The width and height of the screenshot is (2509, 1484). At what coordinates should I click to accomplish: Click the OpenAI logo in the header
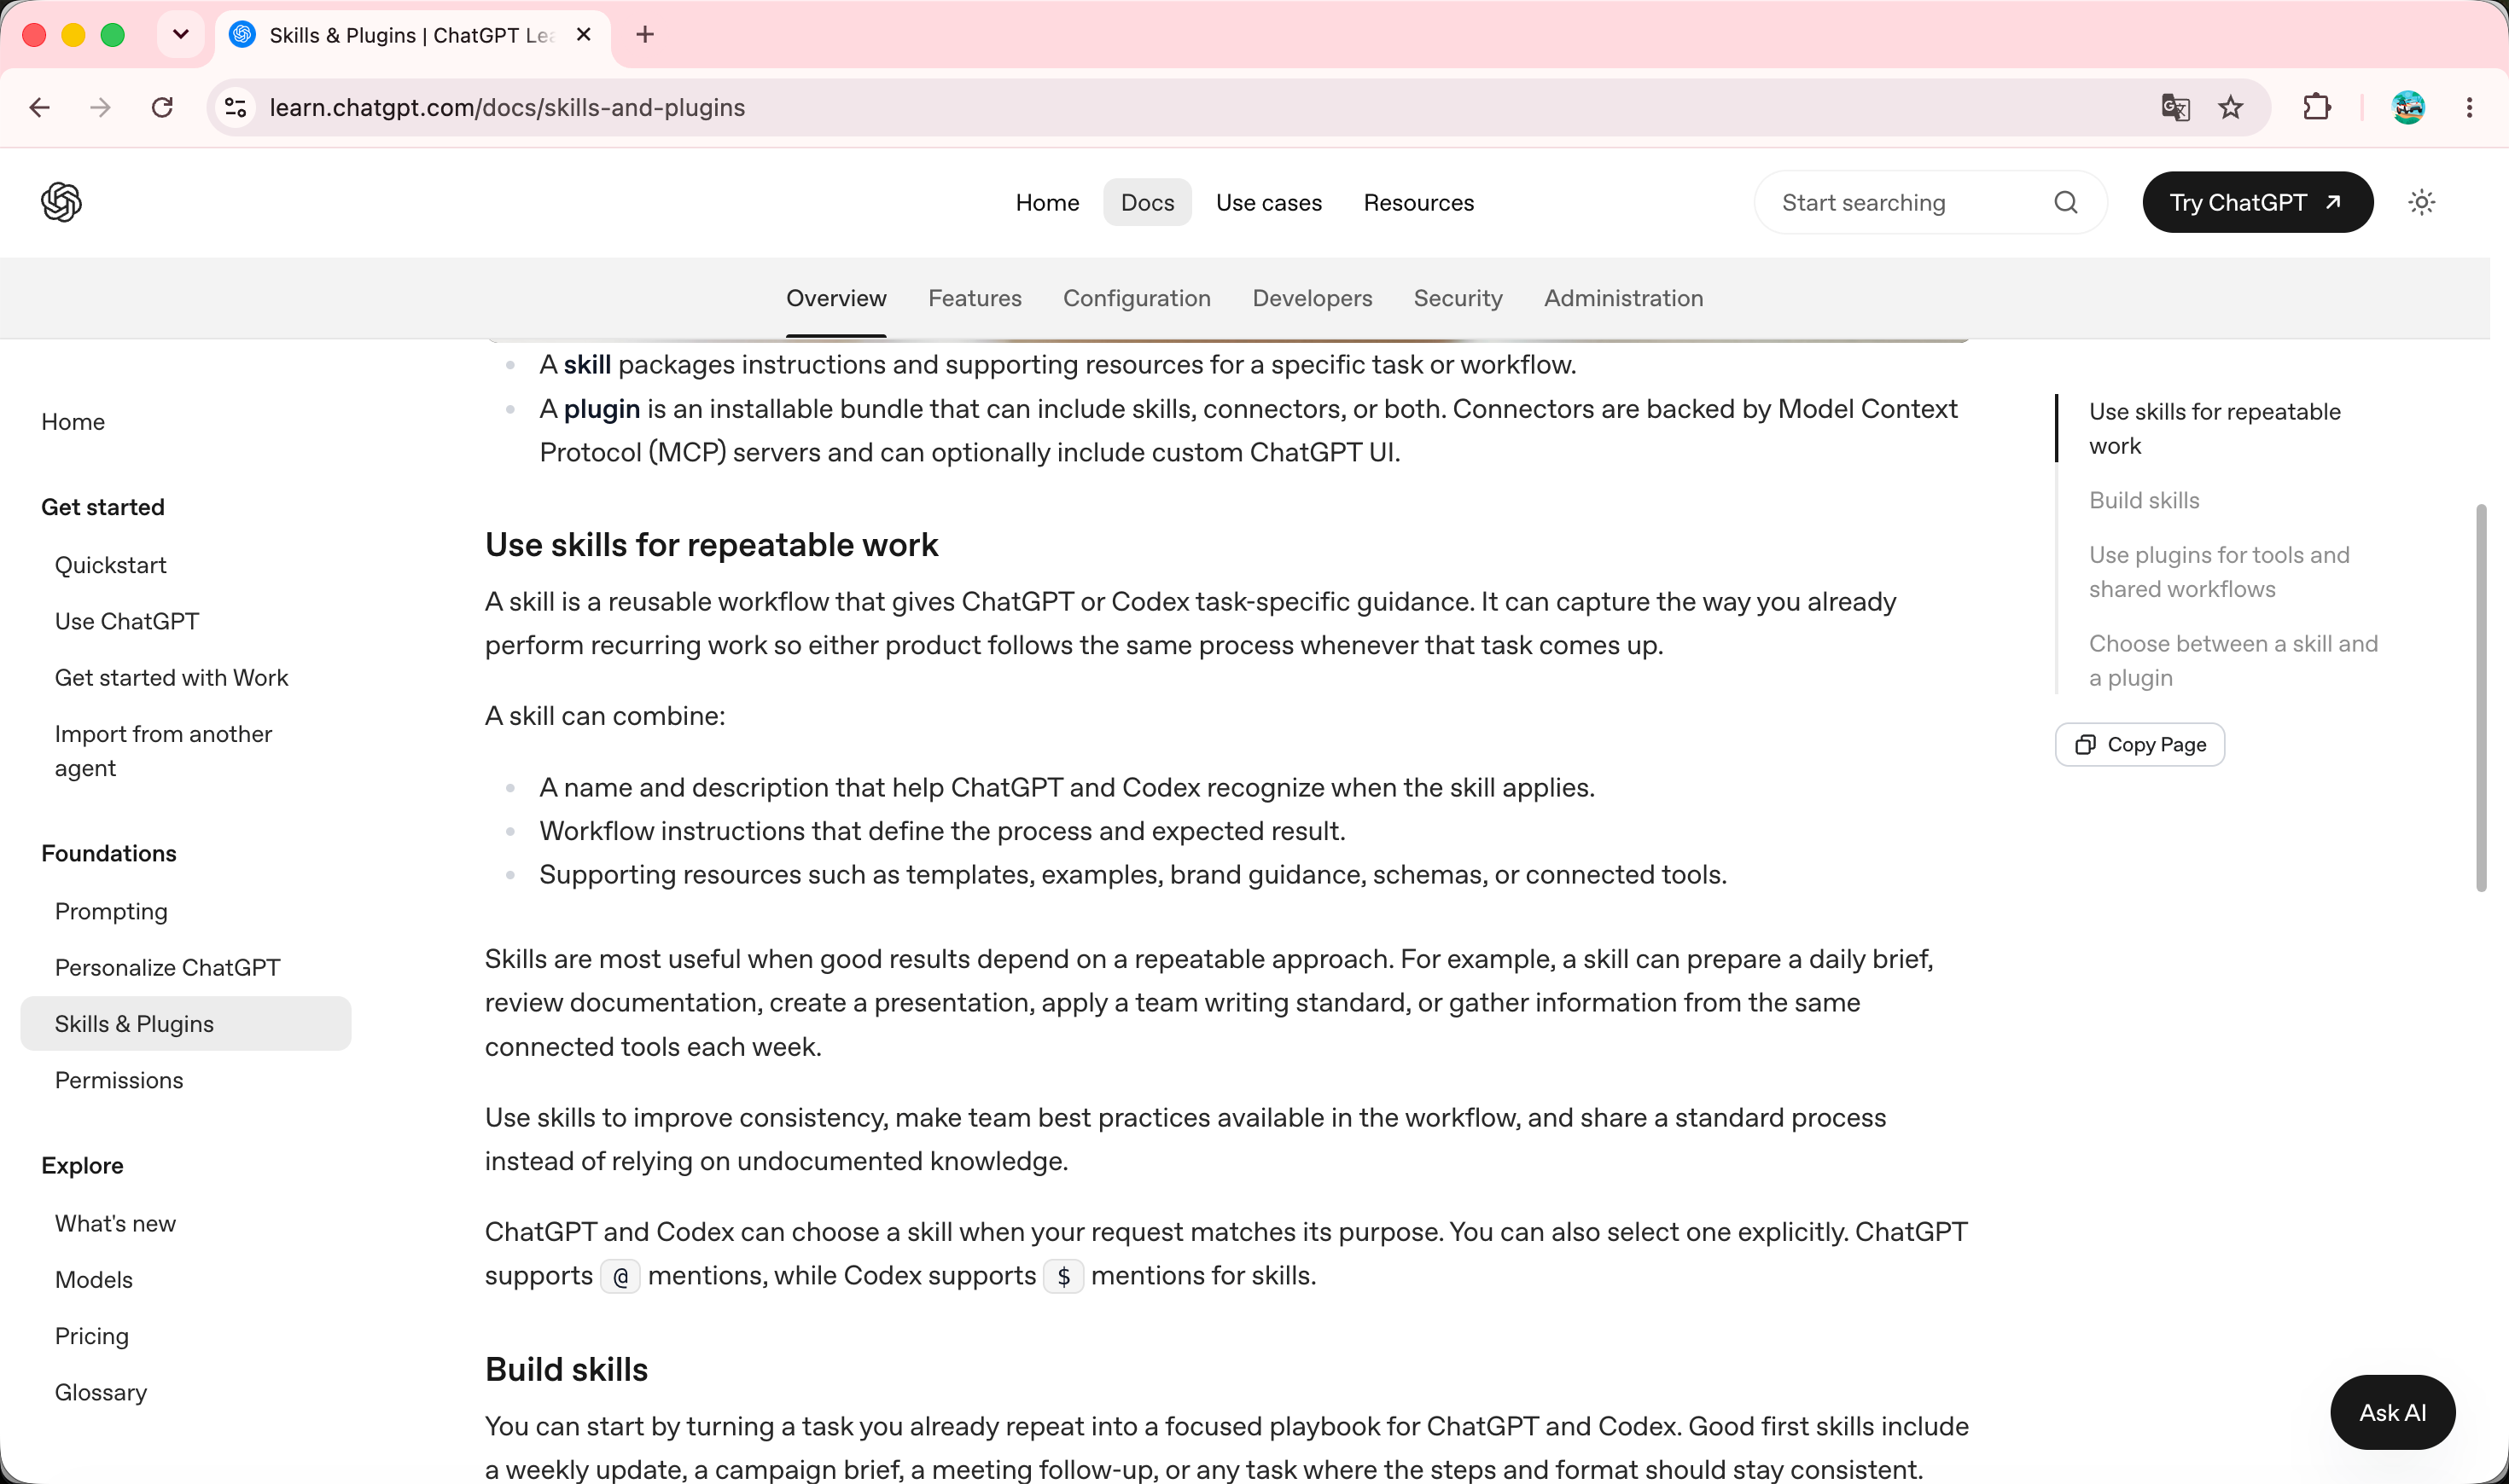[x=61, y=202]
